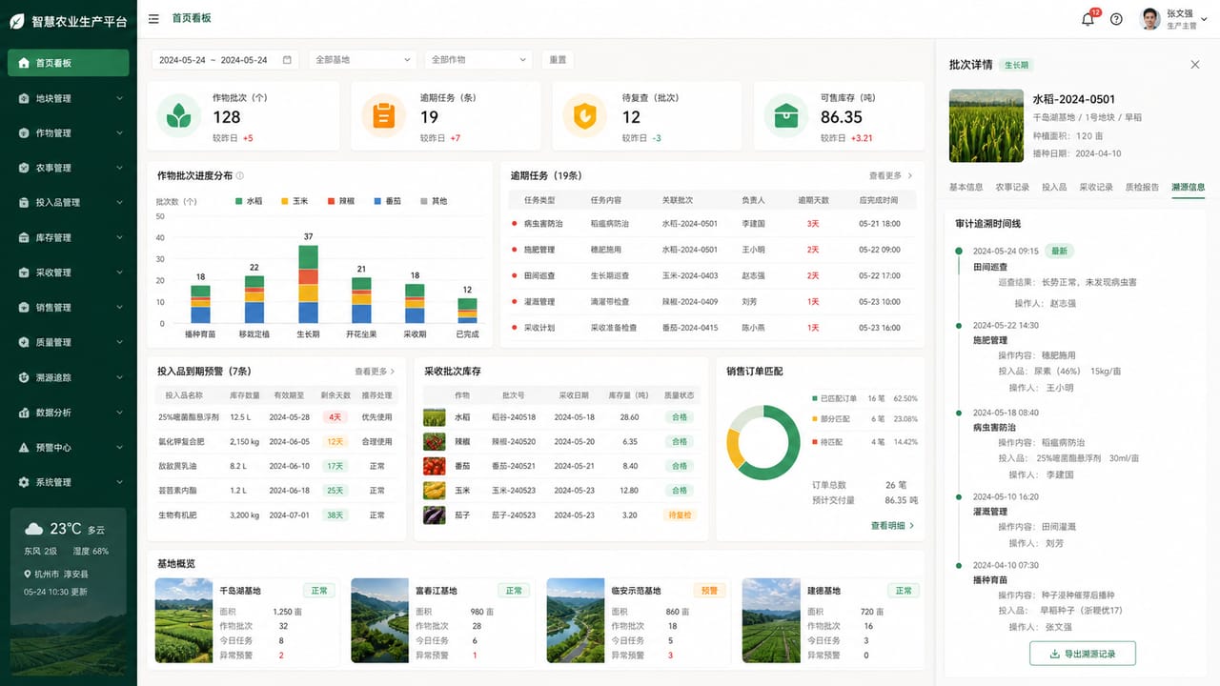Screen dimensions: 1220x686
Task: Switch to the 基本信息 tab
Action: (x=966, y=187)
